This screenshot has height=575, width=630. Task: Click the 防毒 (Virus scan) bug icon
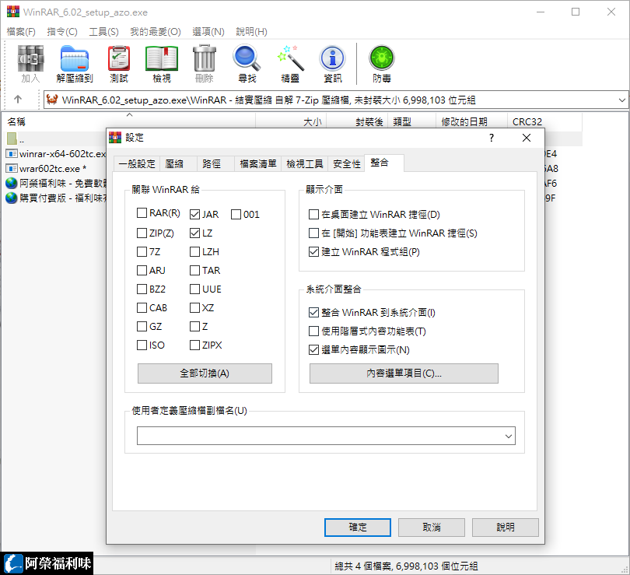pyautogui.click(x=382, y=58)
